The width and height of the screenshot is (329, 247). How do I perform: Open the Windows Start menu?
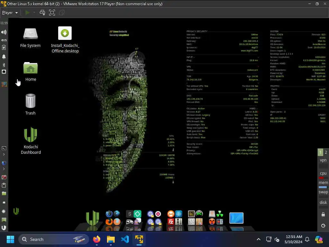[10, 239]
